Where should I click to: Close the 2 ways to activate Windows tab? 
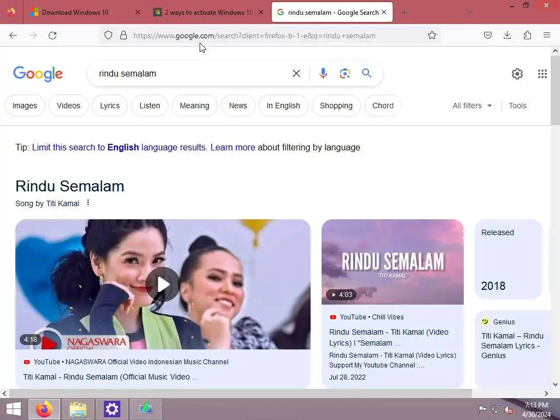(261, 12)
